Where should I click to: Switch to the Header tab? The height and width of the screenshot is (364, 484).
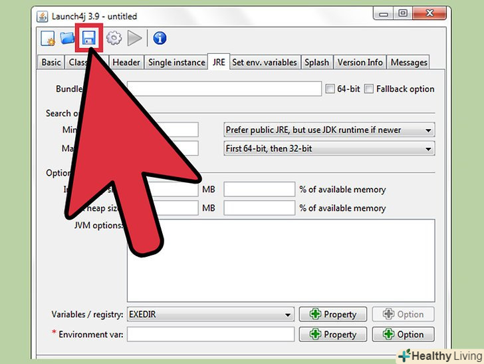click(126, 63)
